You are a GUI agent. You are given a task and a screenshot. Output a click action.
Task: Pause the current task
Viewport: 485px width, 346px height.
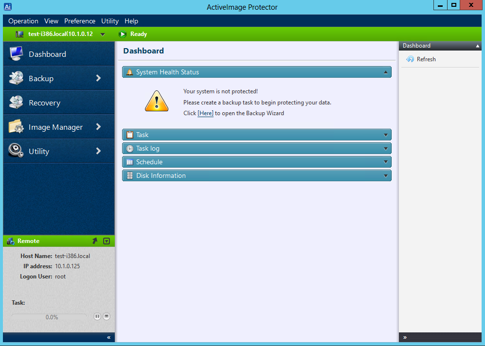pyautogui.click(x=97, y=316)
